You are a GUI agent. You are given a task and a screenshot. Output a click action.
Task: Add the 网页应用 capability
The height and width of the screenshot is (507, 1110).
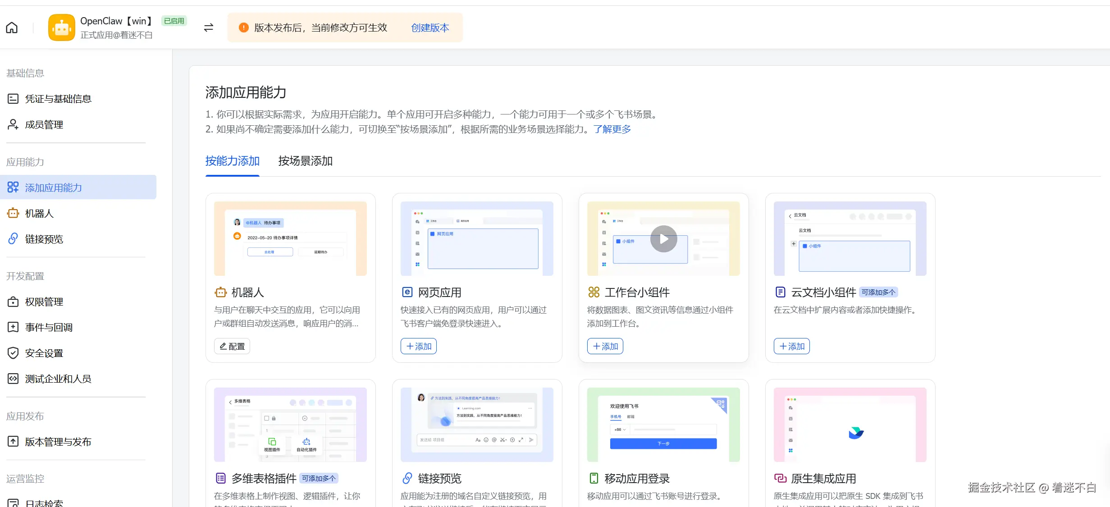pyautogui.click(x=418, y=346)
